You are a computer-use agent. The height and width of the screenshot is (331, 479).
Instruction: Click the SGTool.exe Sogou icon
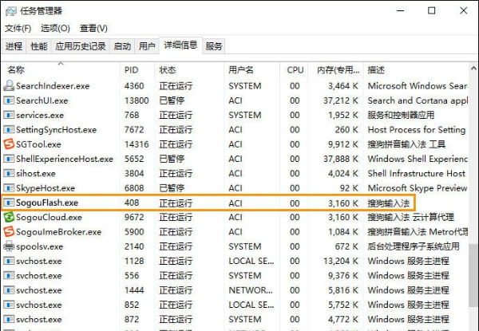[9, 144]
